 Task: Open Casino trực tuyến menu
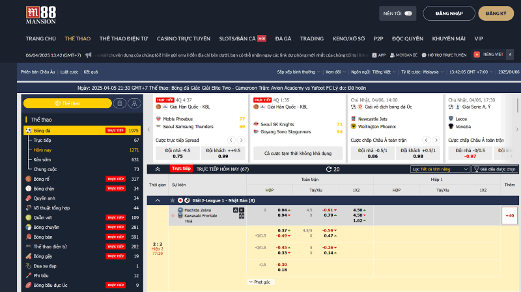point(184,38)
